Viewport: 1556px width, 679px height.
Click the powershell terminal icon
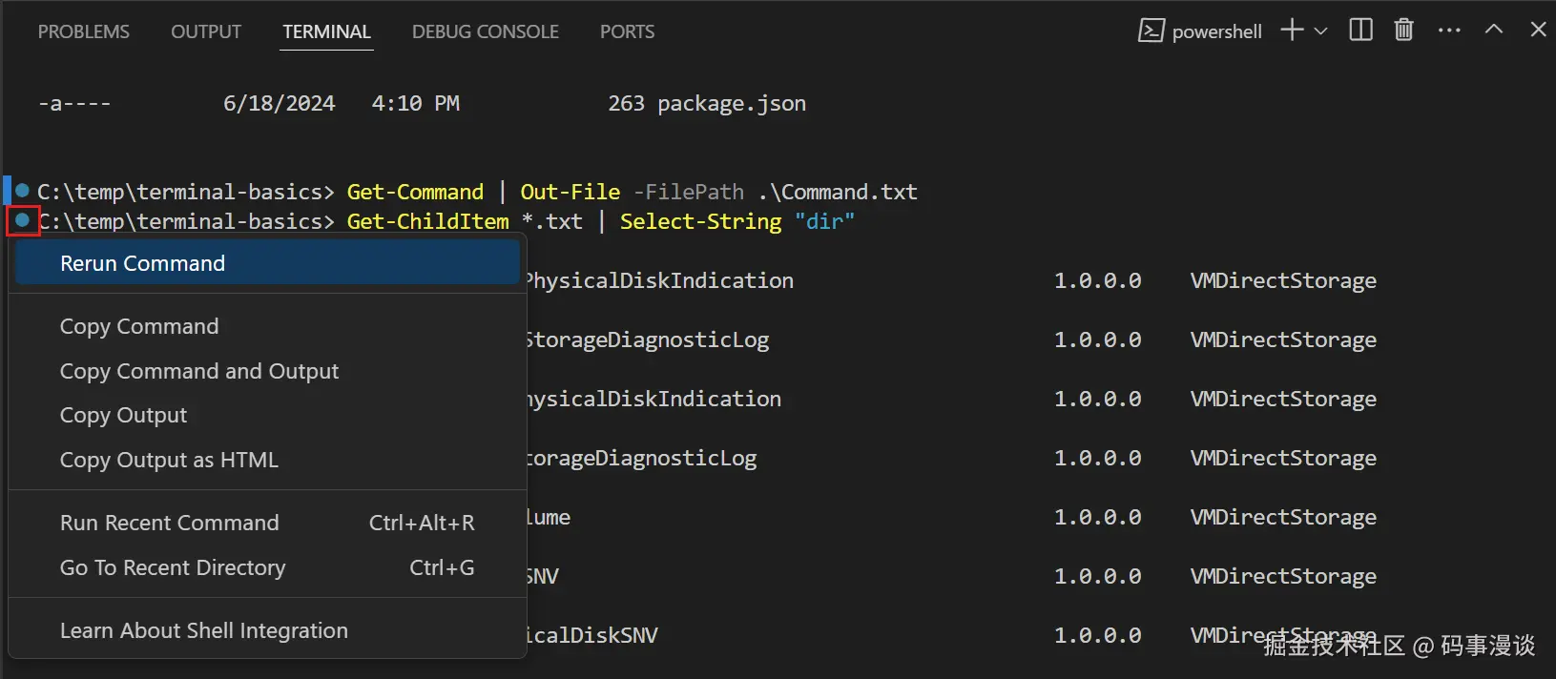pyautogui.click(x=1151, y=31)
